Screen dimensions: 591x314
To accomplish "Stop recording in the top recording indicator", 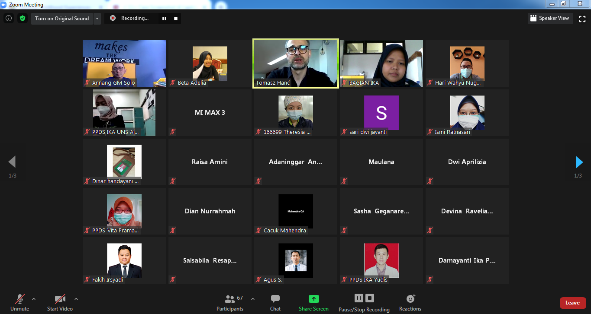I will pyautogui.click(x=176, y=19).
